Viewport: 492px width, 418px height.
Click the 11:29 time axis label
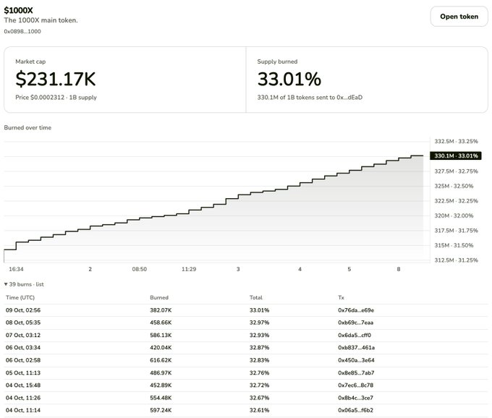coord(189,269)
